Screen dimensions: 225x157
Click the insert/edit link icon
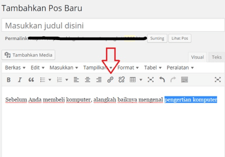[110, 80]
